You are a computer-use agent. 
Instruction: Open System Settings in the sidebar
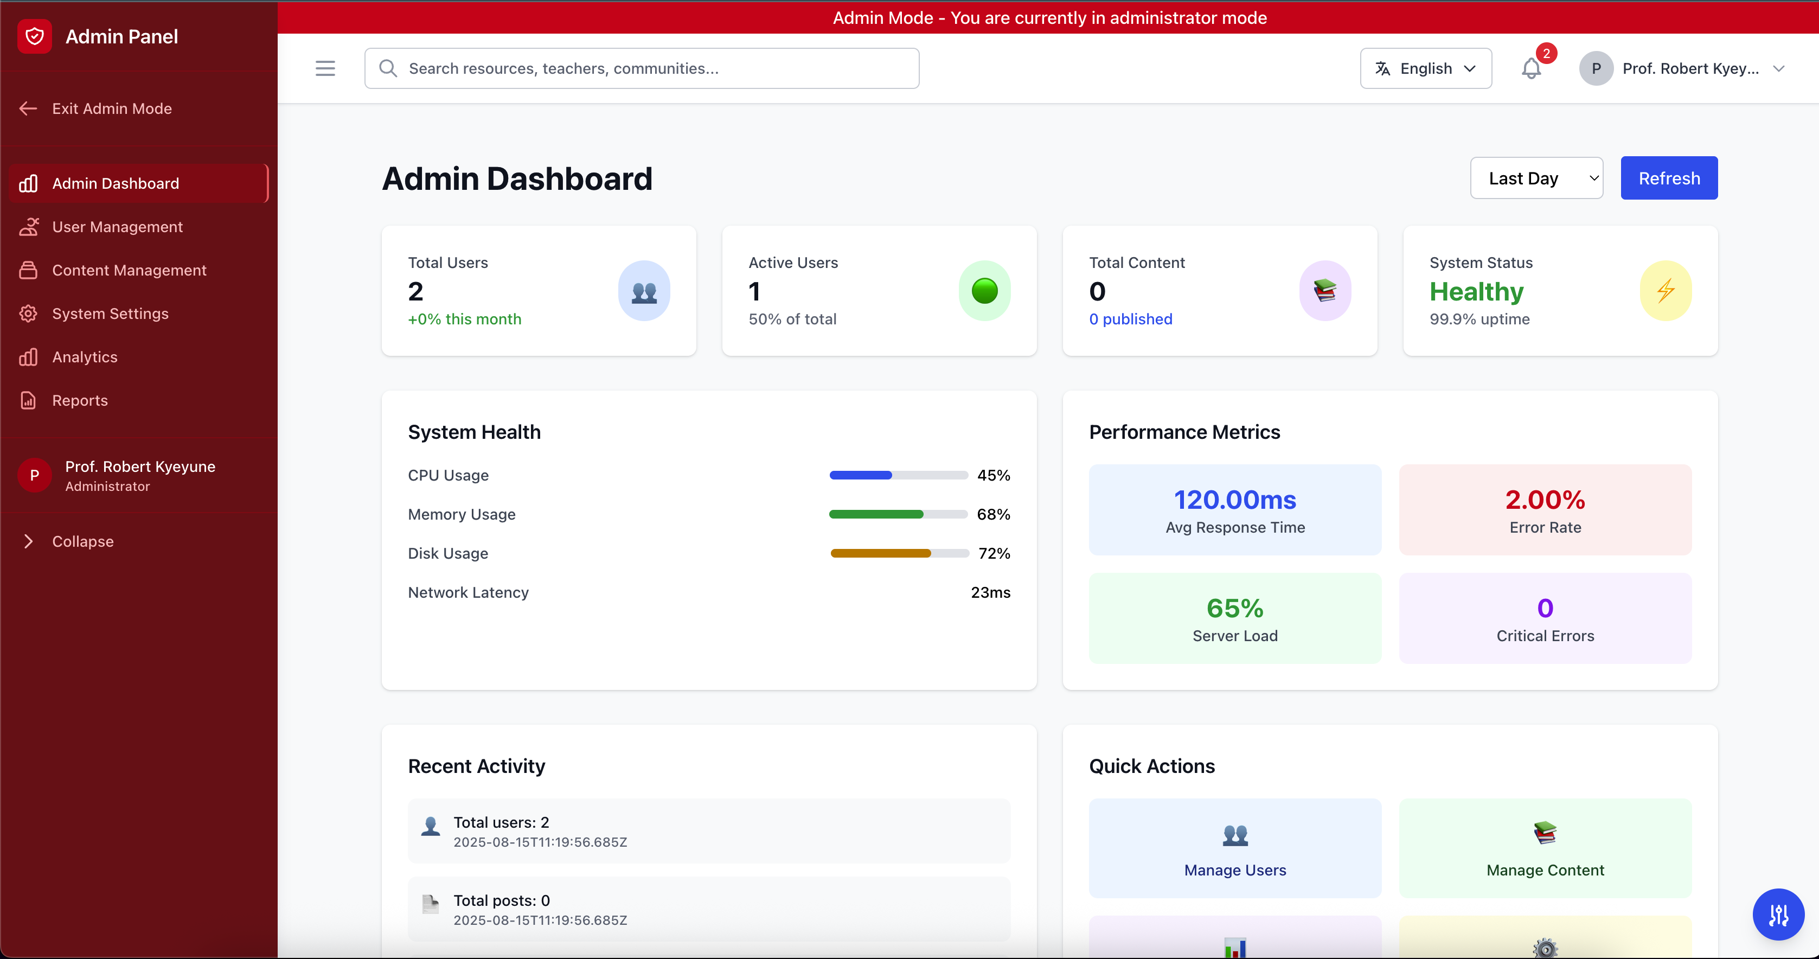[110, 314]
